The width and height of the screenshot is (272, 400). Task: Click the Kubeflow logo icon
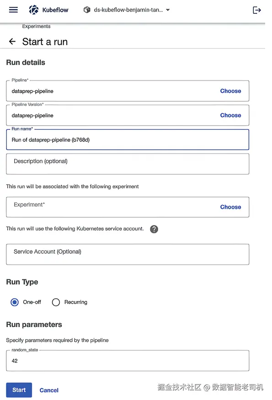pyautogui.click(x=33, y=10)
